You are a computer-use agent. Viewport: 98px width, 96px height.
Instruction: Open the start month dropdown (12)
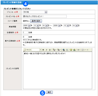point(36,25)
